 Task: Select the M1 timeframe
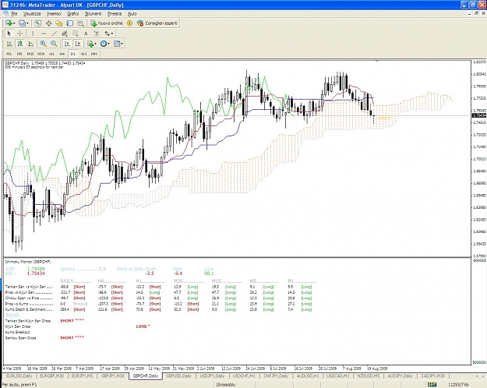[9, 54]
